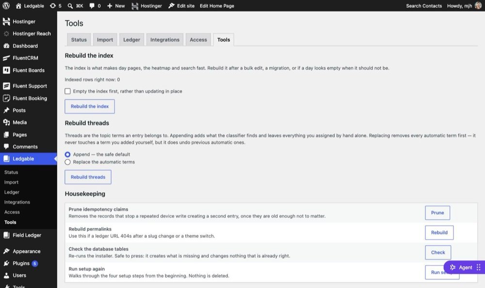Open the WordPress logo menu
This screenshot has height=288, width=485.
click(x=6, y=5)
